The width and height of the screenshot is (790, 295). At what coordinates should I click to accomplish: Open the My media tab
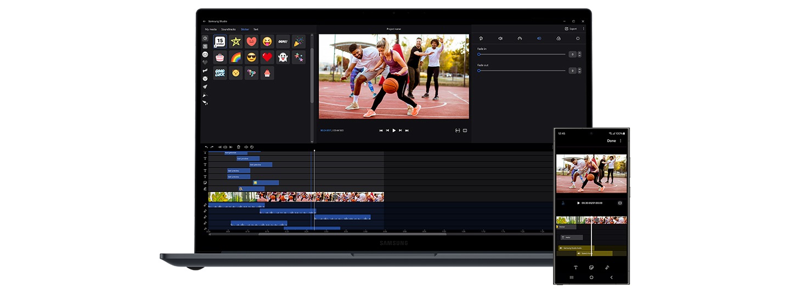pyautogui.click(x=211, y=29)
